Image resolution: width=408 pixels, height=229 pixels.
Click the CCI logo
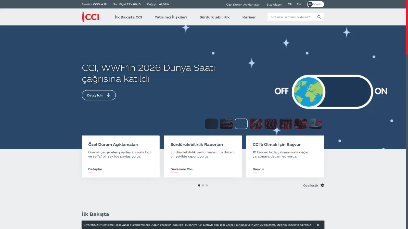tap(90, 17)
